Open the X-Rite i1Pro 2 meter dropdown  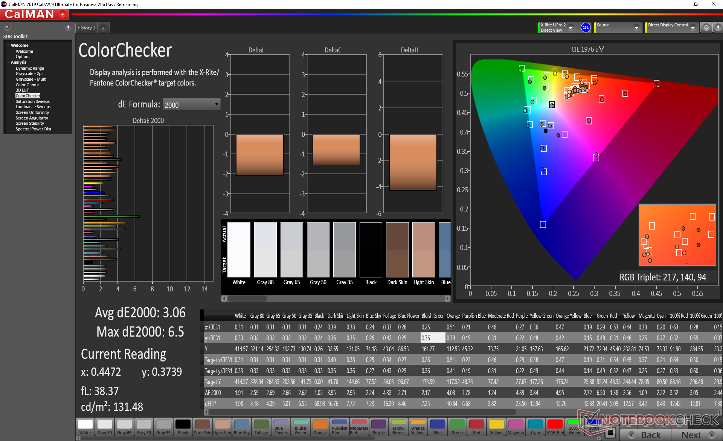570,28
